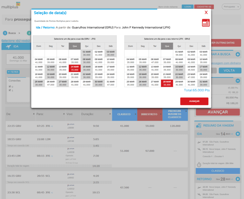Choose 29 MAR as return date
This screenshot has height=199, width=244.
(x=179, y=83)
